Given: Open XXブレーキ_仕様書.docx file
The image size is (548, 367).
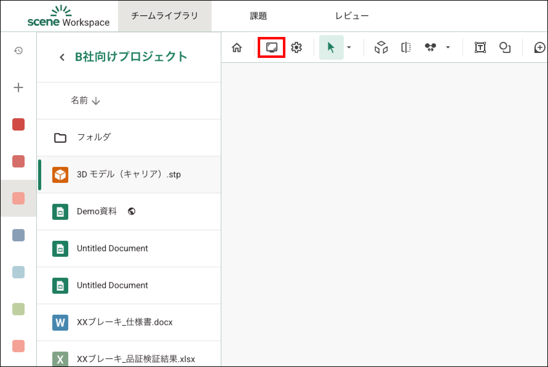Looking at the screenshot, I should pos(124,322).
